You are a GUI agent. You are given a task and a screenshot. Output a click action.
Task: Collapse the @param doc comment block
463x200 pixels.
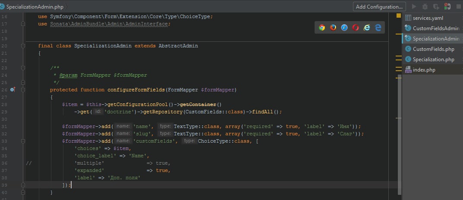coord(23,68)
